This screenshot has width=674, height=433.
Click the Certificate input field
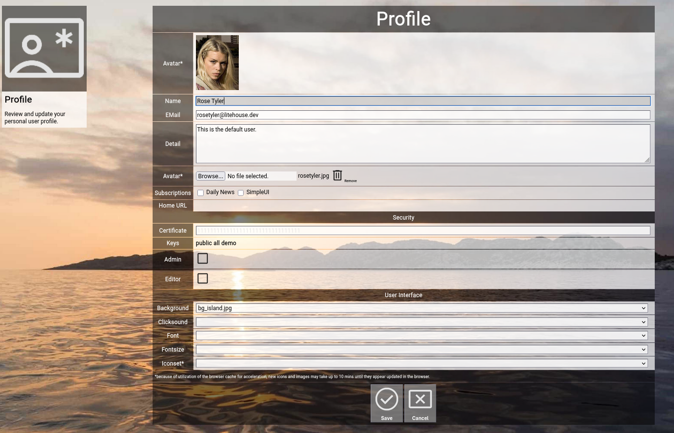(423, 231)
